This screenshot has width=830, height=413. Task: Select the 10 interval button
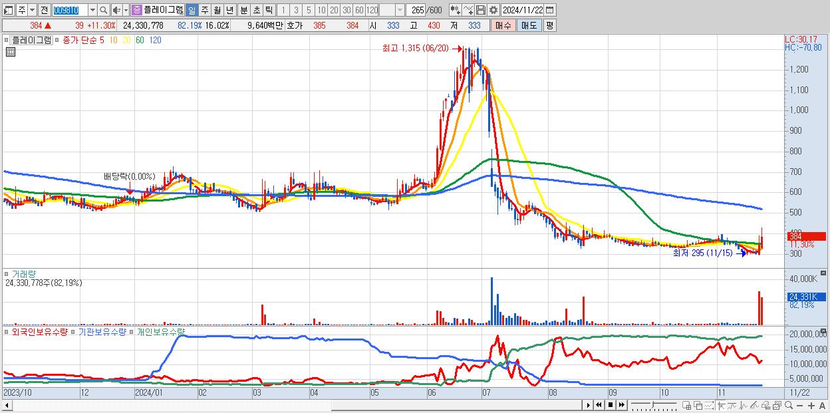pyautogui.click(x=322, y=10)
